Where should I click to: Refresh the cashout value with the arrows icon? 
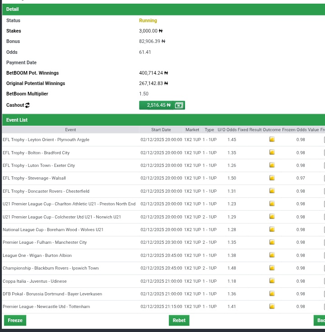point(28,105)
